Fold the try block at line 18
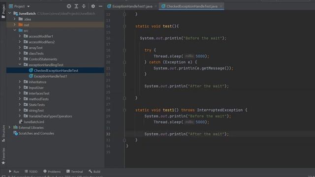 [x=125, y=50]
